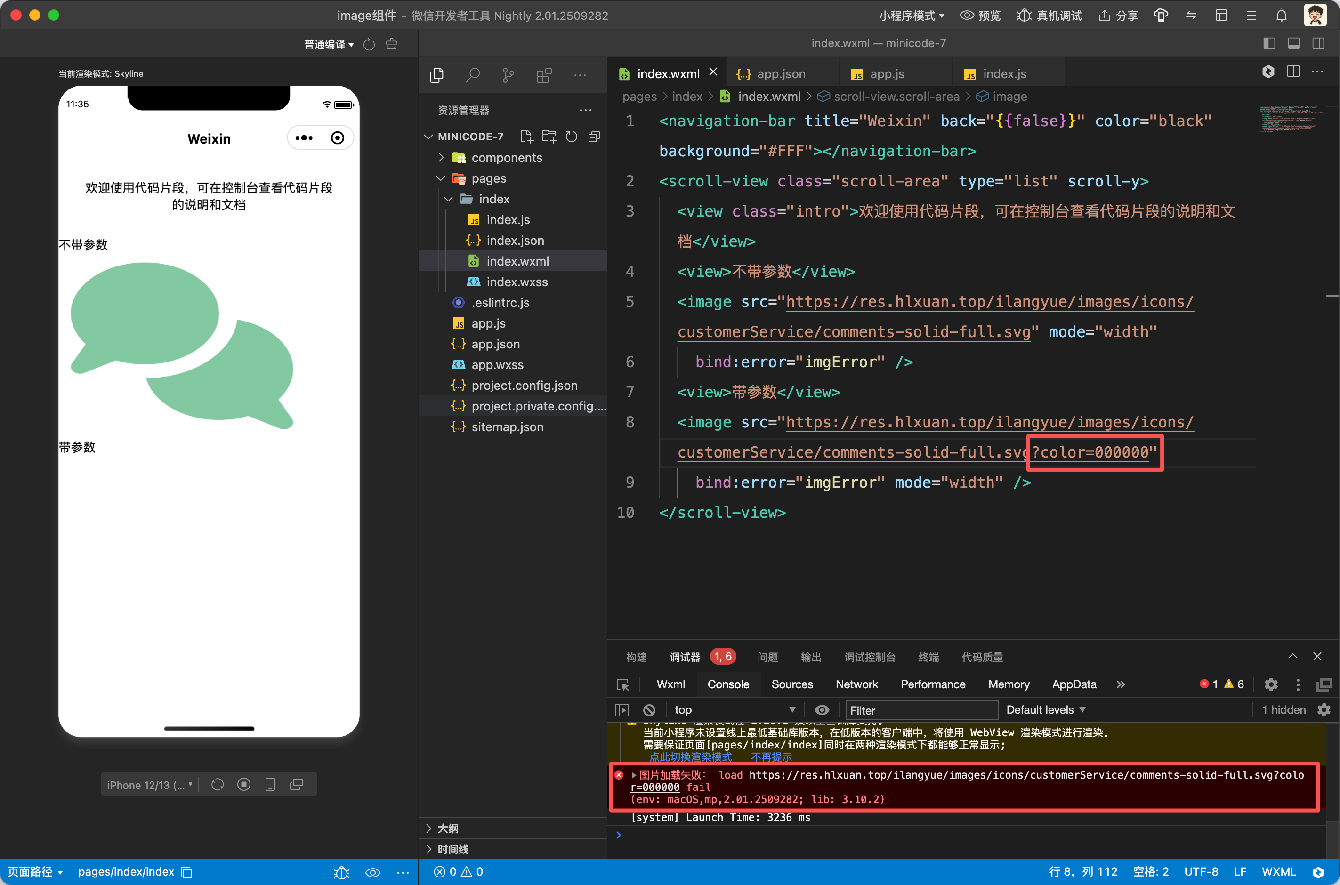The width and height of the screenshot is (1340, 885).
Task: Click the 真机调试 button
Action: (x=1049, y=15)
